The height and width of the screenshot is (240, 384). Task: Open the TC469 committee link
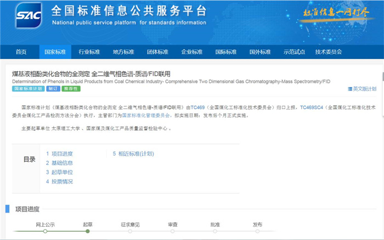point(197,108)
